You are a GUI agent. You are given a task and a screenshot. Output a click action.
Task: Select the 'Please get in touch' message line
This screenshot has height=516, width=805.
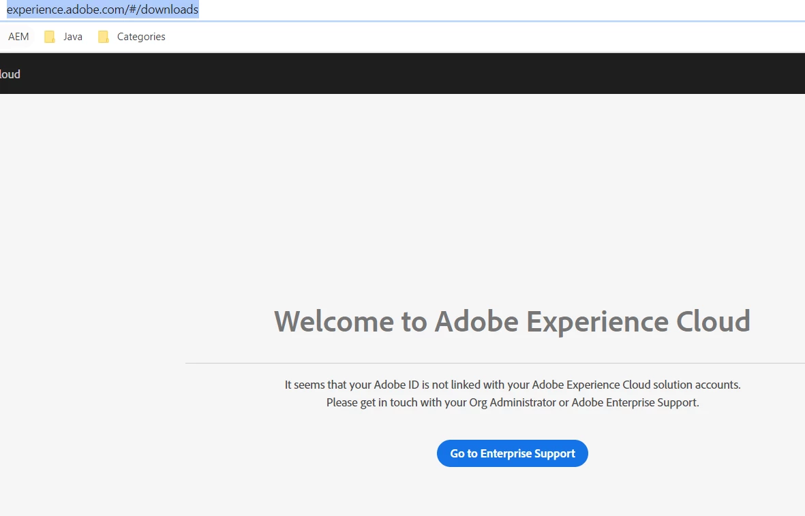[513, 402]
